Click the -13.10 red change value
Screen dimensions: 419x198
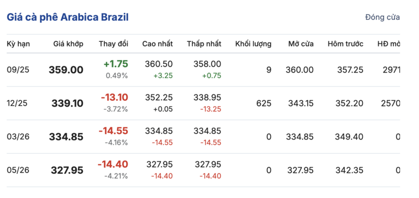115,97
